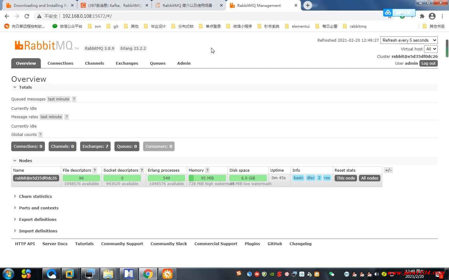Click Exchanges: 7 count button

(x=95, y=147)
